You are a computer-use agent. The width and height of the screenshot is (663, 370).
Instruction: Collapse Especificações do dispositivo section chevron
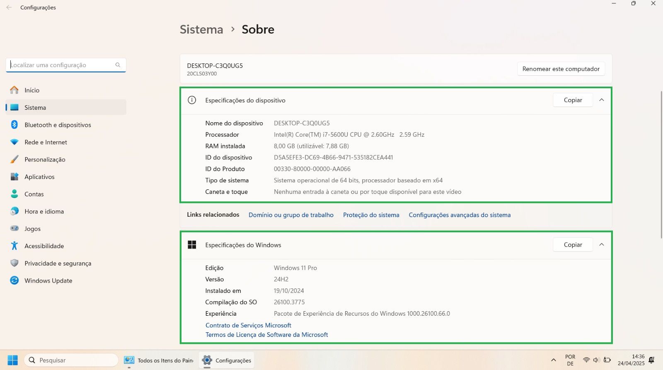[602, 100]
